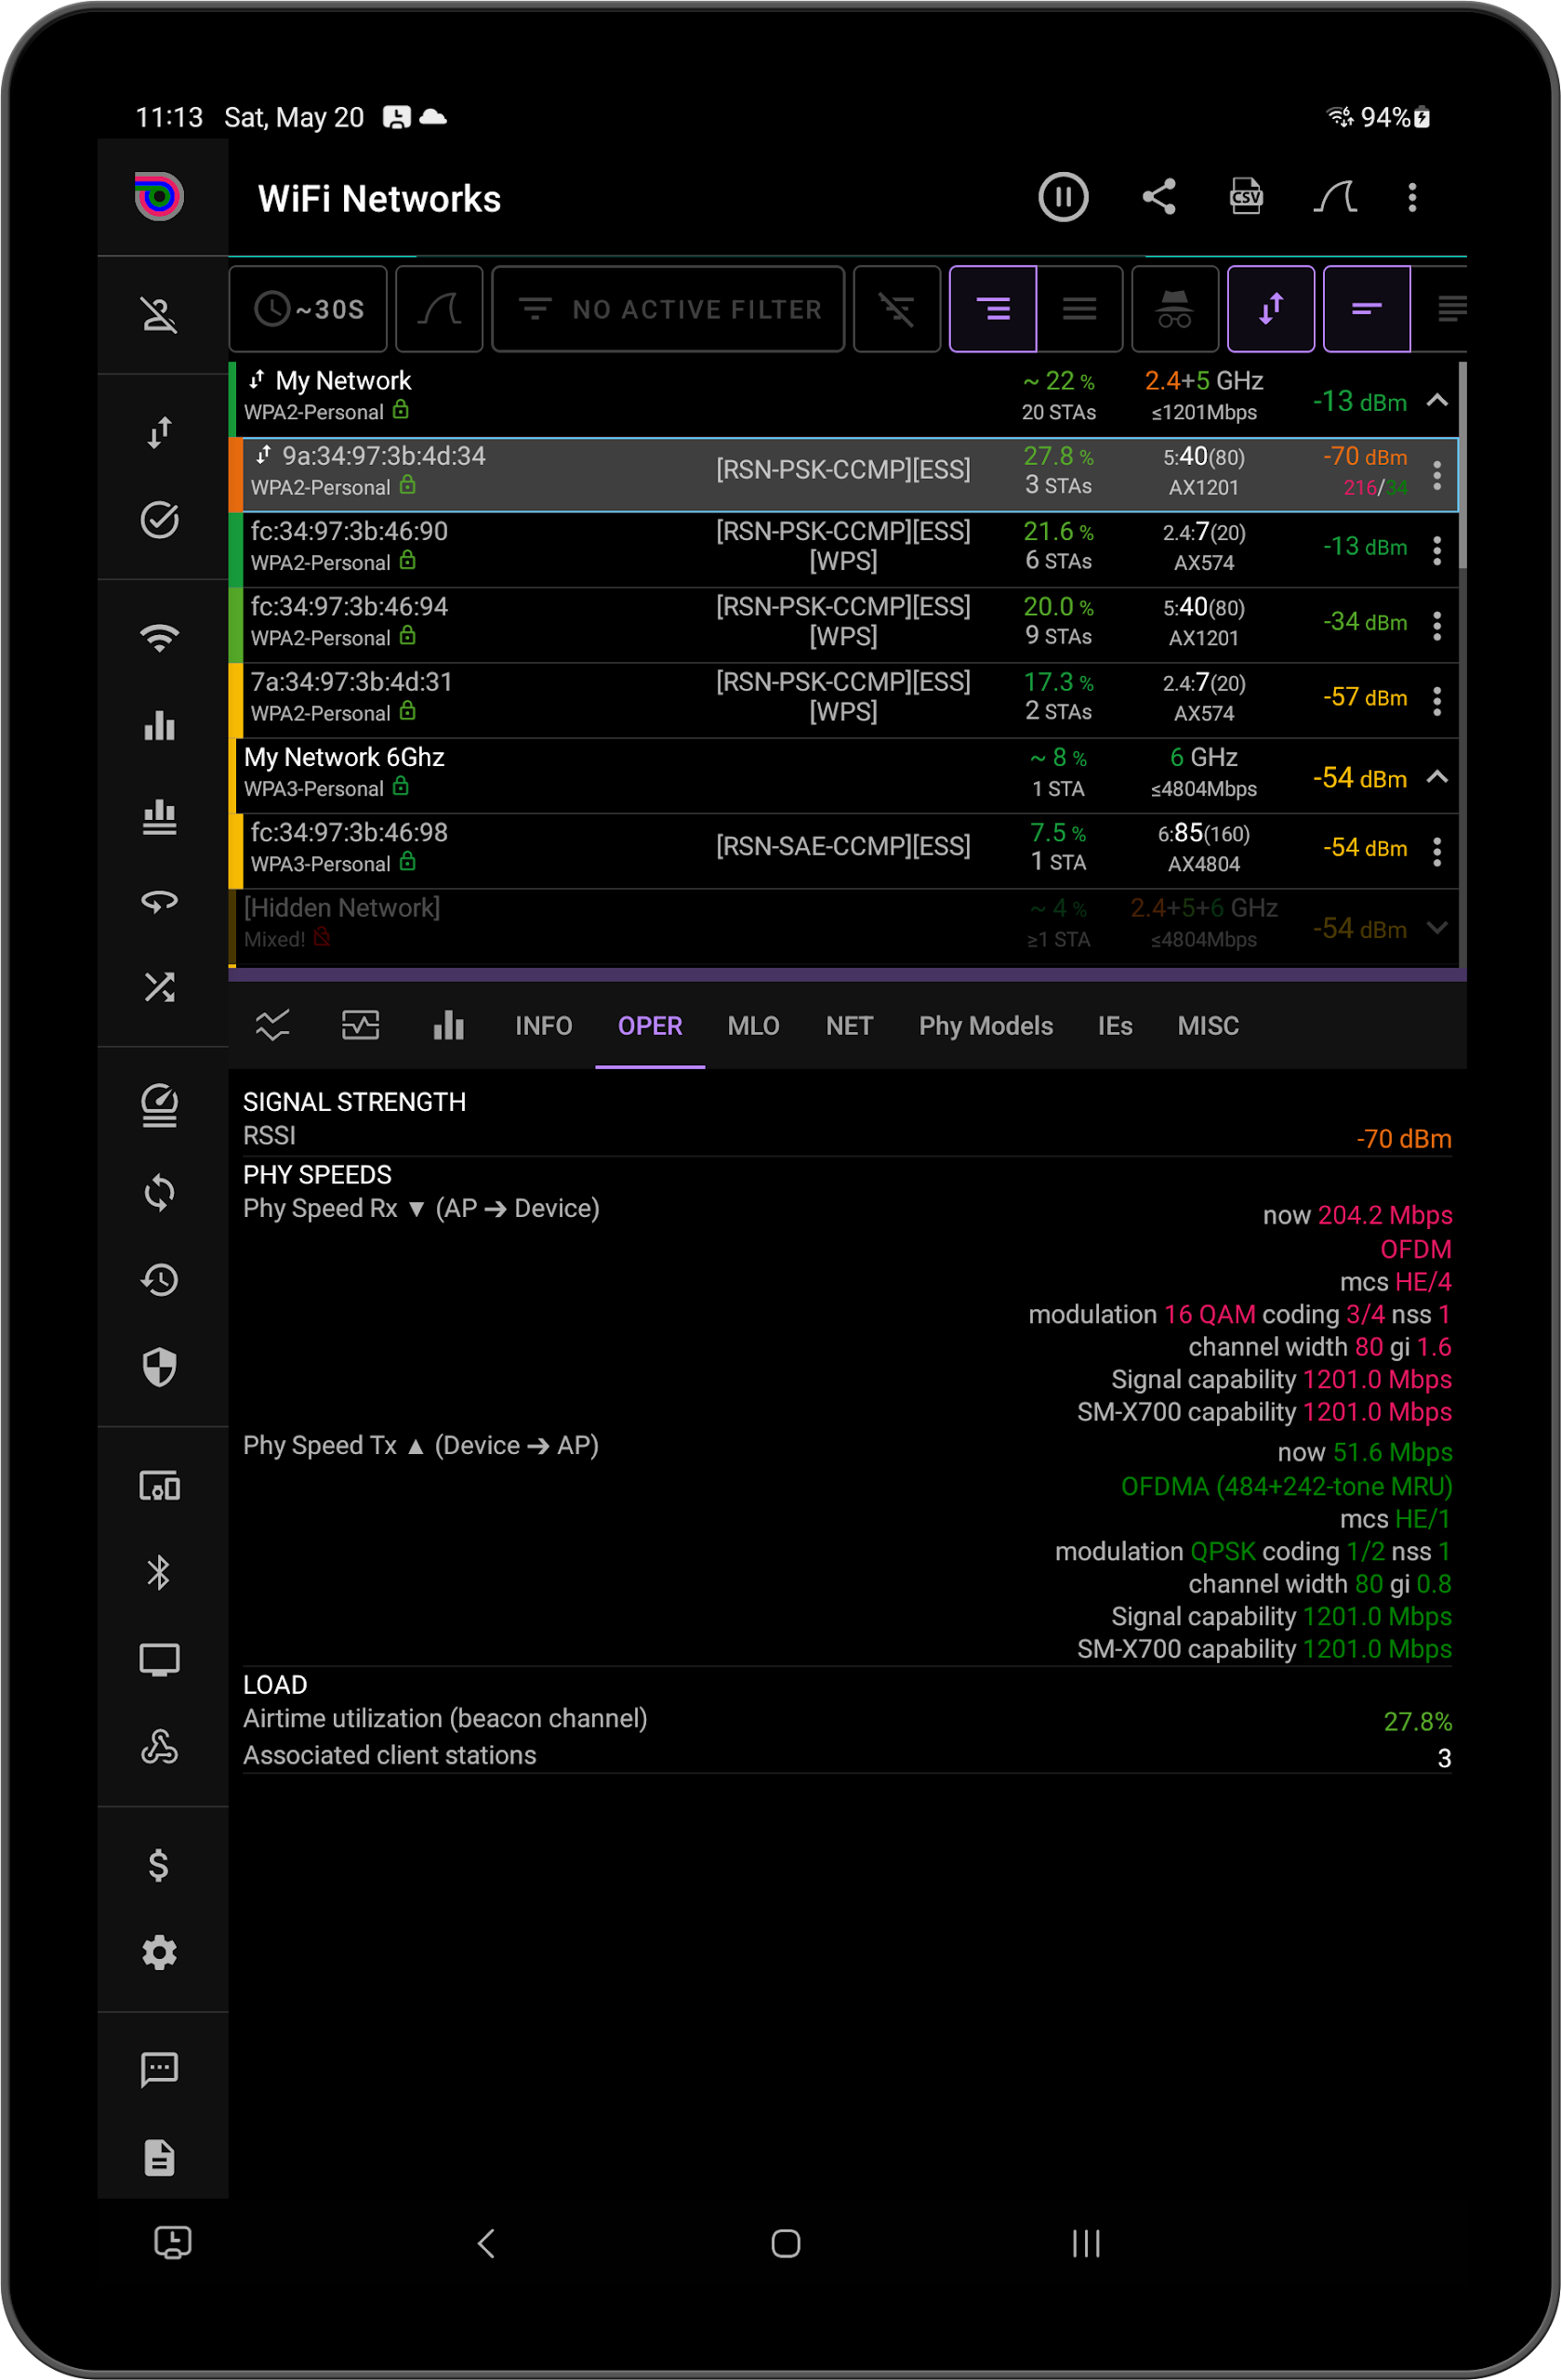The width and height of the screenshot is (1561, 2380).
Task: Switch to the IEs tab
Action: coord(1115,1026)
